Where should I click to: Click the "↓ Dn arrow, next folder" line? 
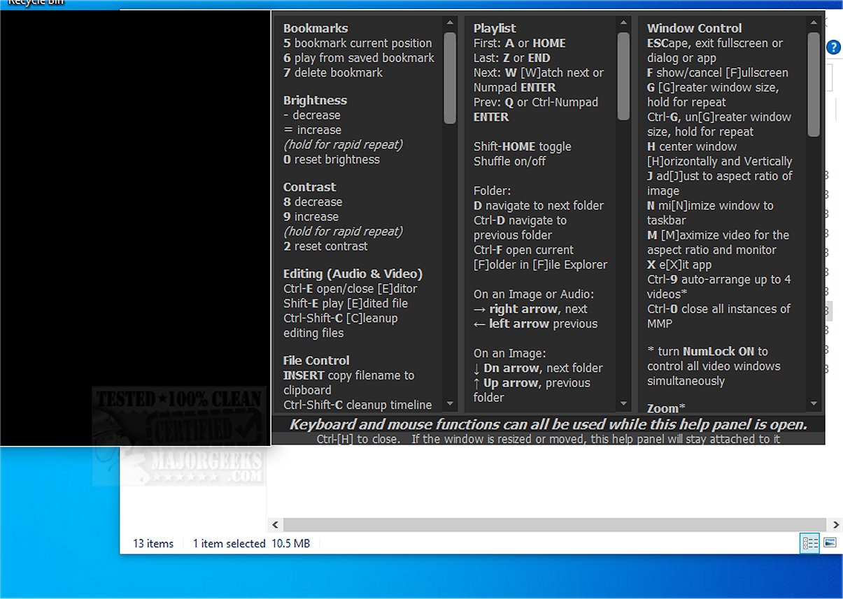(538, 368)
